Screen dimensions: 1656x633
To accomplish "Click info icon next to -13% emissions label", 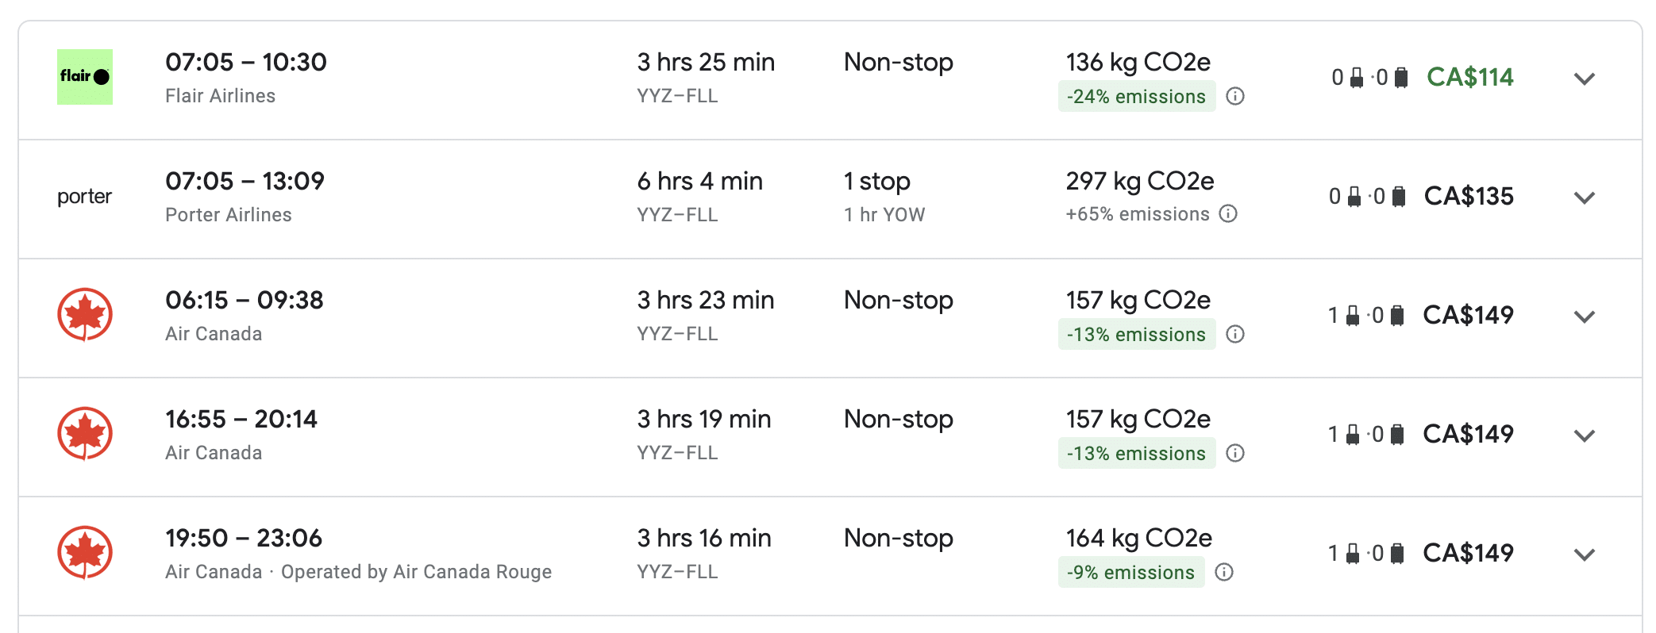I will 1235,334.
